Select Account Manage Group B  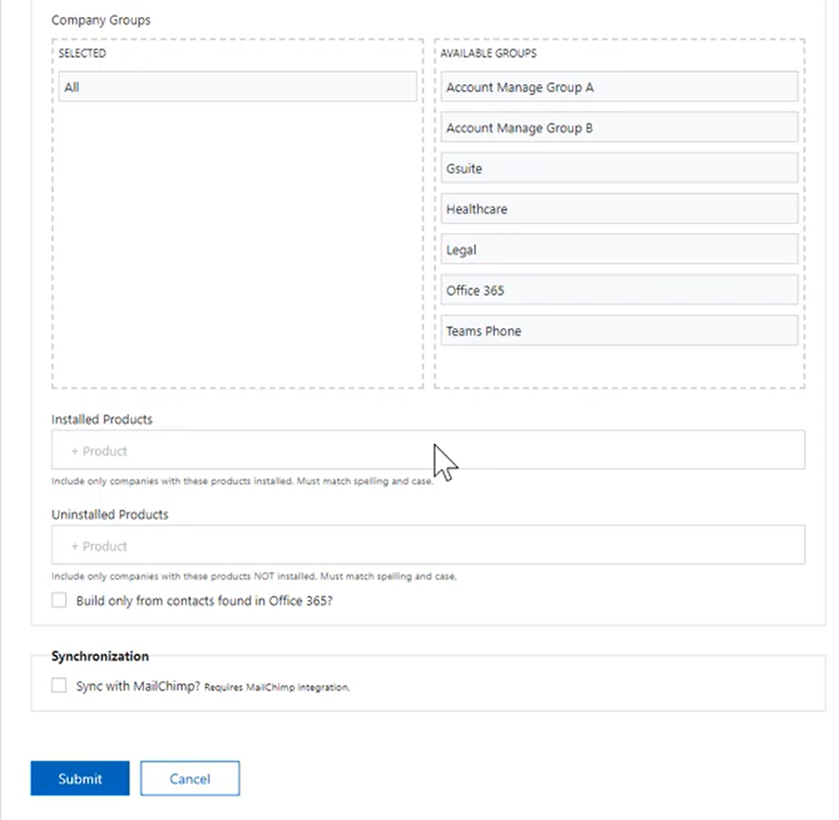click(x=619, y=127)
